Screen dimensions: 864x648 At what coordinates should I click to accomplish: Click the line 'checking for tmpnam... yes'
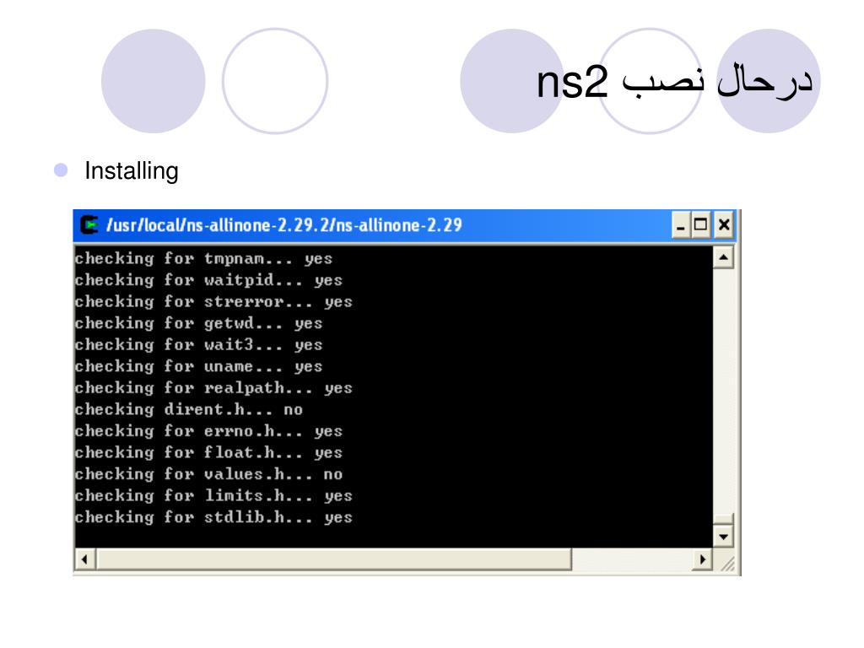tap(203, 258)
